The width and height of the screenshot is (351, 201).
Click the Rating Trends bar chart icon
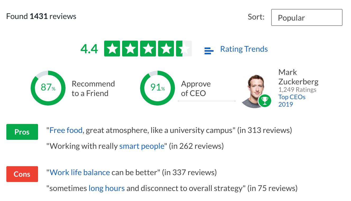pos(209,50)
